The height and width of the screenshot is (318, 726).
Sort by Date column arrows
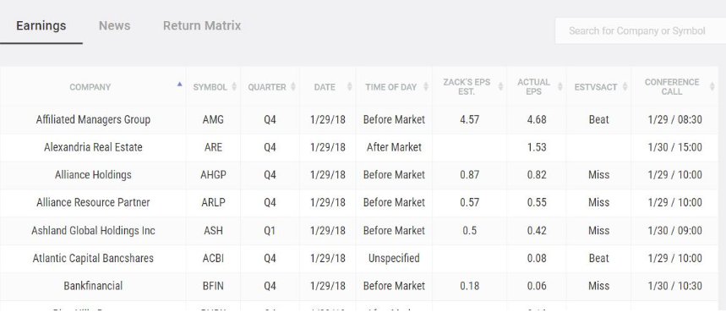pyautogui.click(x=350, y=86)
